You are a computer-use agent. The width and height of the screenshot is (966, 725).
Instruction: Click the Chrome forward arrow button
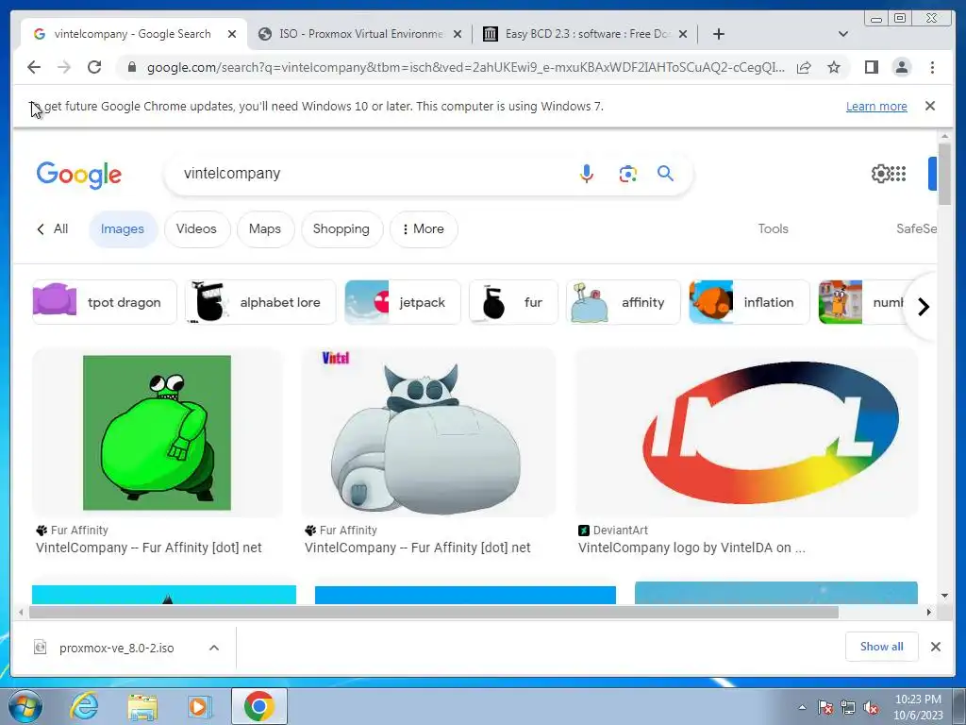click(x=64, y=67)
